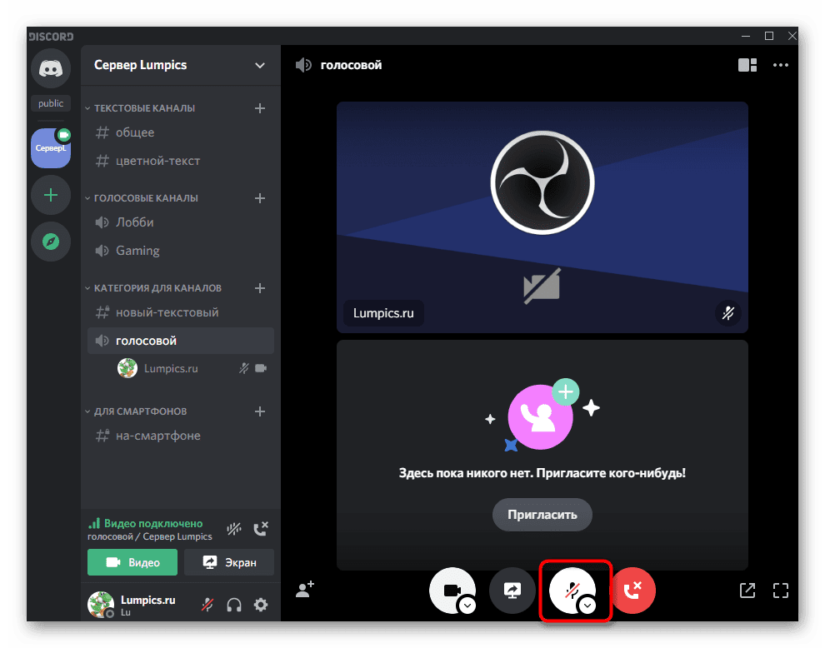Click the Экран screen share button
825x648 pixels.
tap(229, 563)
